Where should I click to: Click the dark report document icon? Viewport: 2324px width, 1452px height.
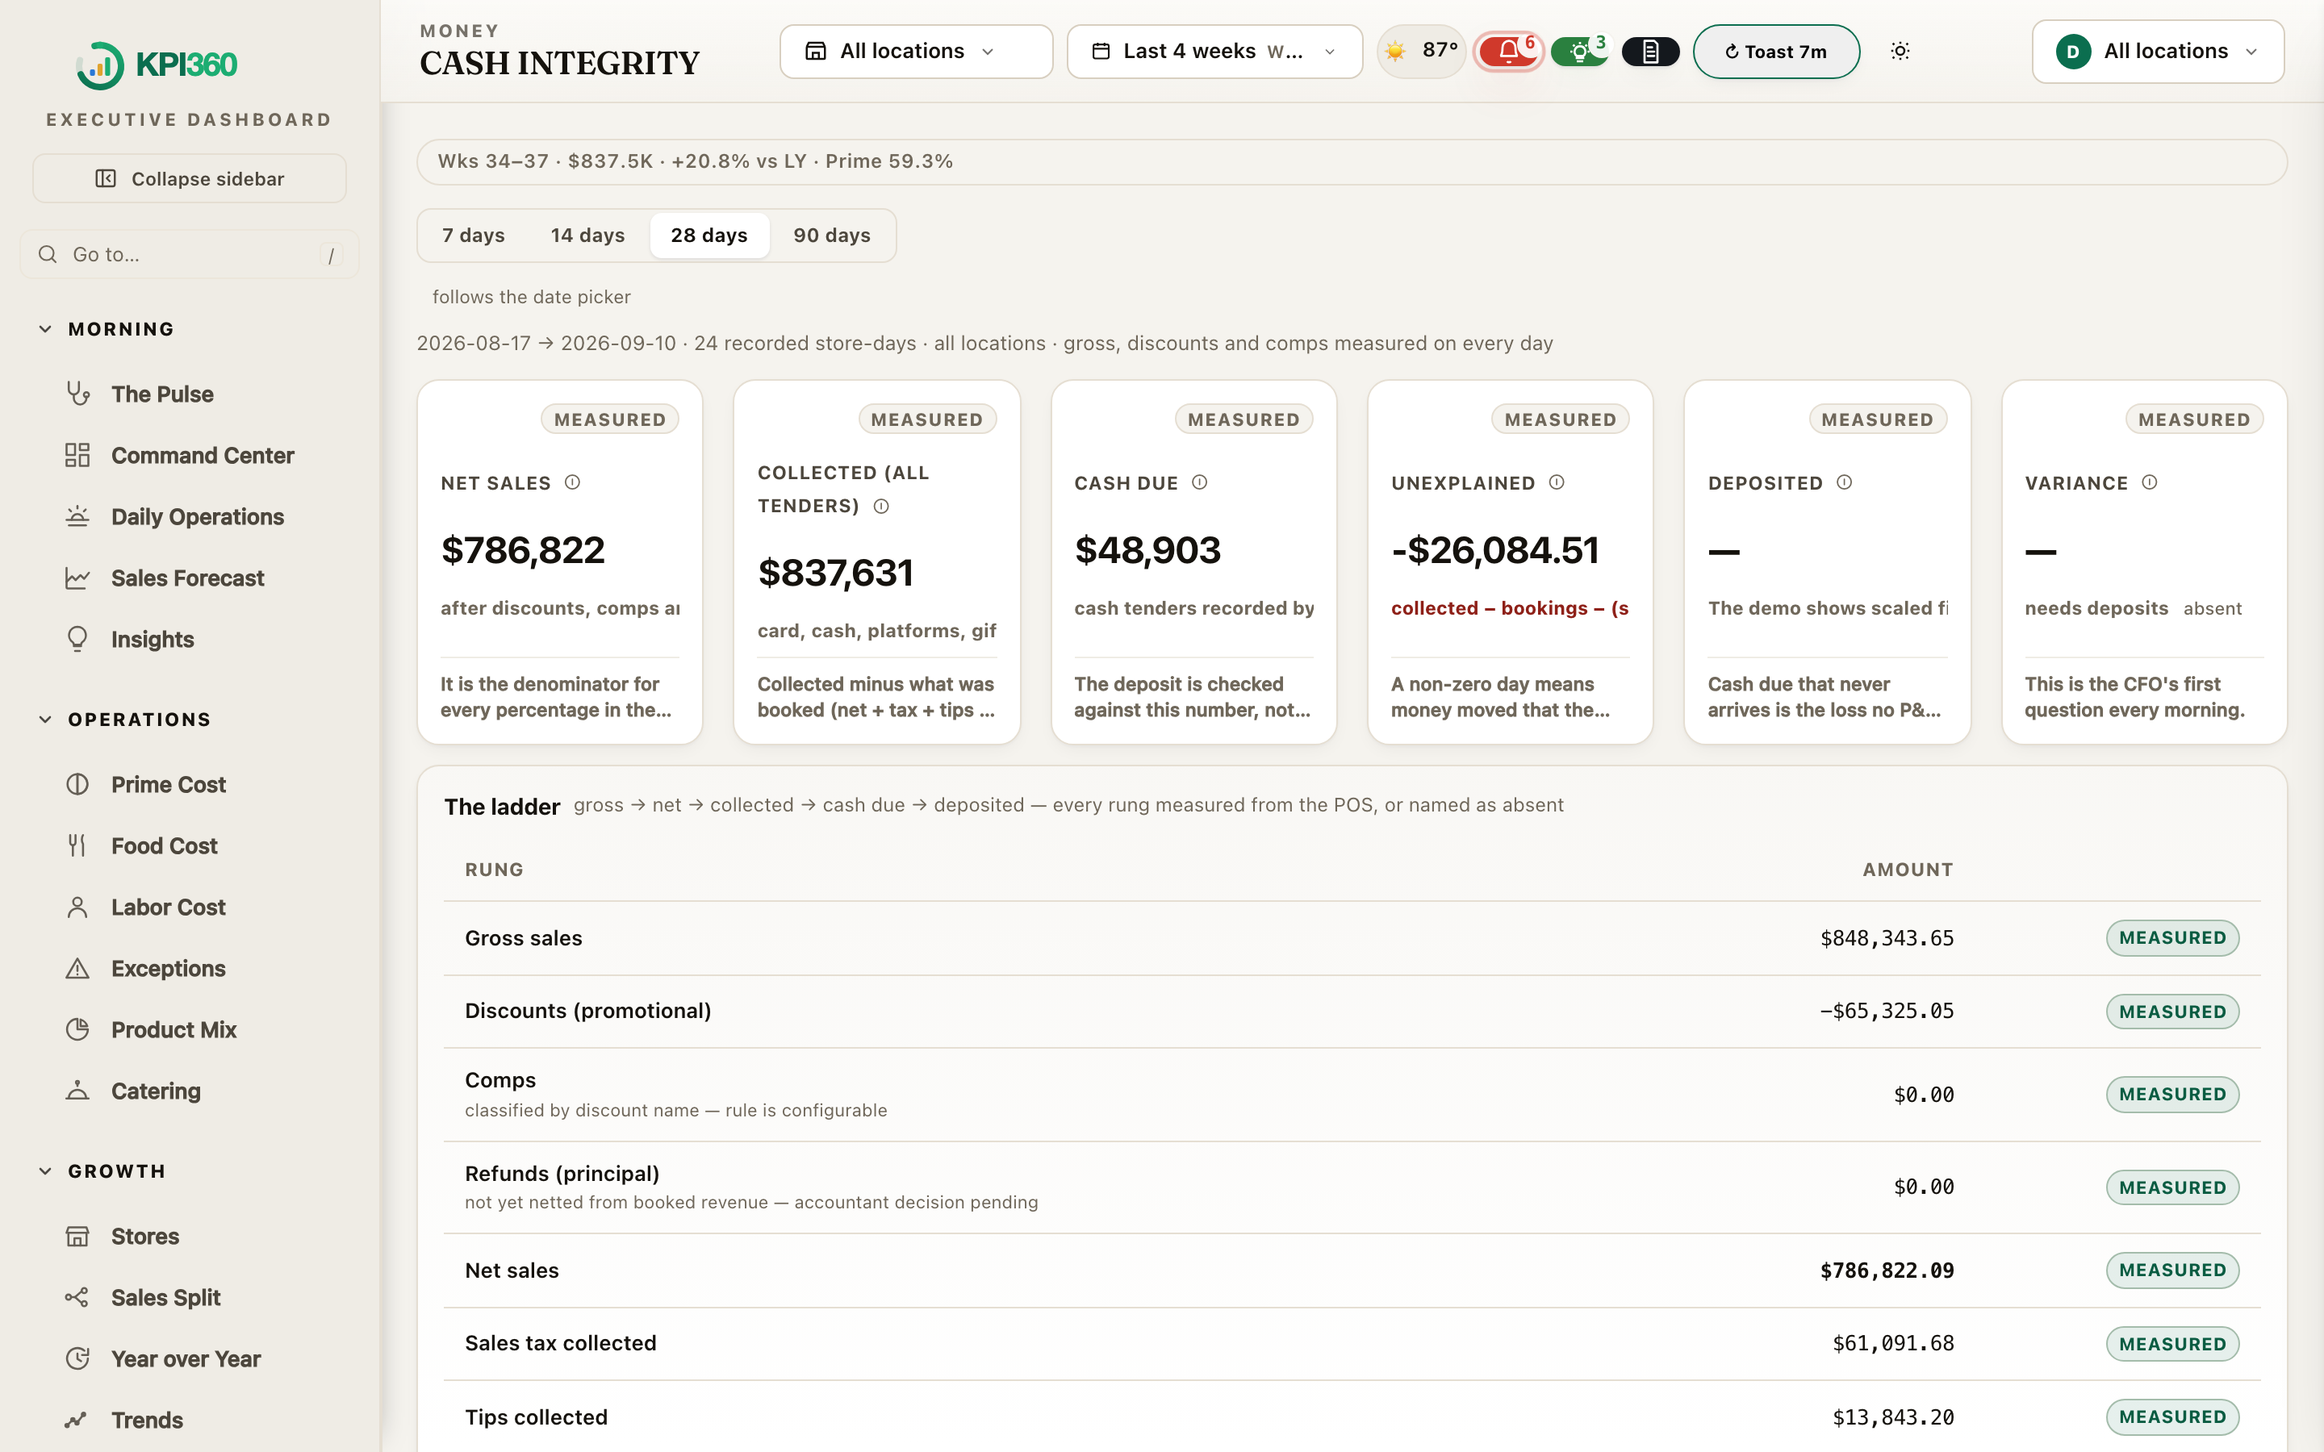click(x=1650, y=51)
